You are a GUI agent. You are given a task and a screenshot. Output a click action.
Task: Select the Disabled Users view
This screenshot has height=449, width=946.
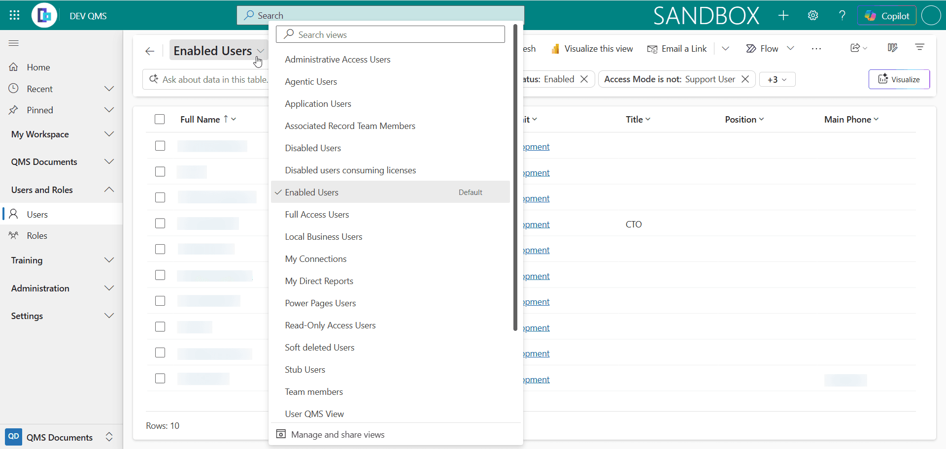[312, 148]
